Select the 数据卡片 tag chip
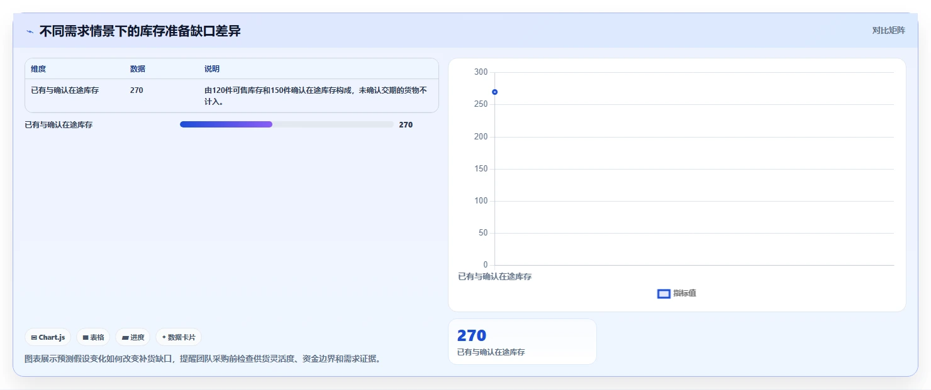Image resolution: width=931 pixels, height=390 pixels. tap(179, 337)
